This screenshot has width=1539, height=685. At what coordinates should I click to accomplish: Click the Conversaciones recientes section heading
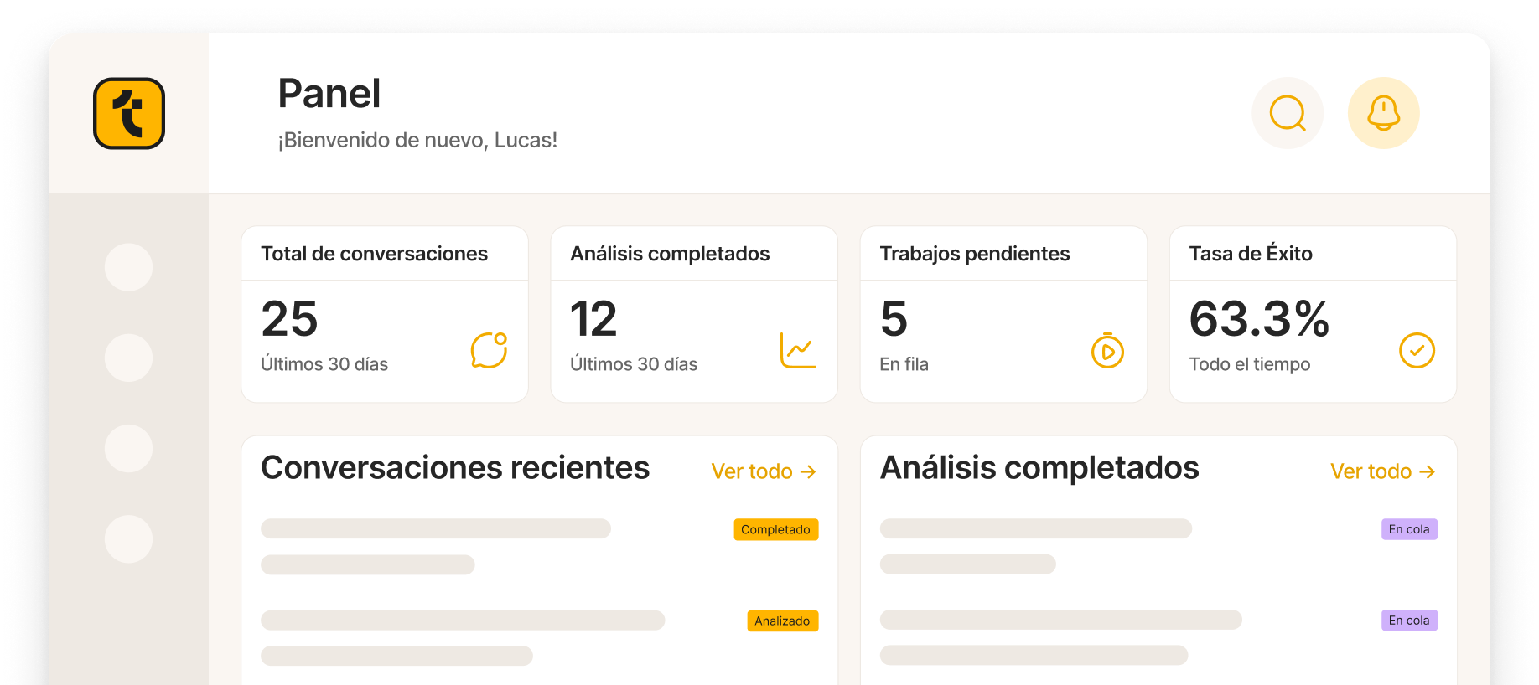point(455,467)
